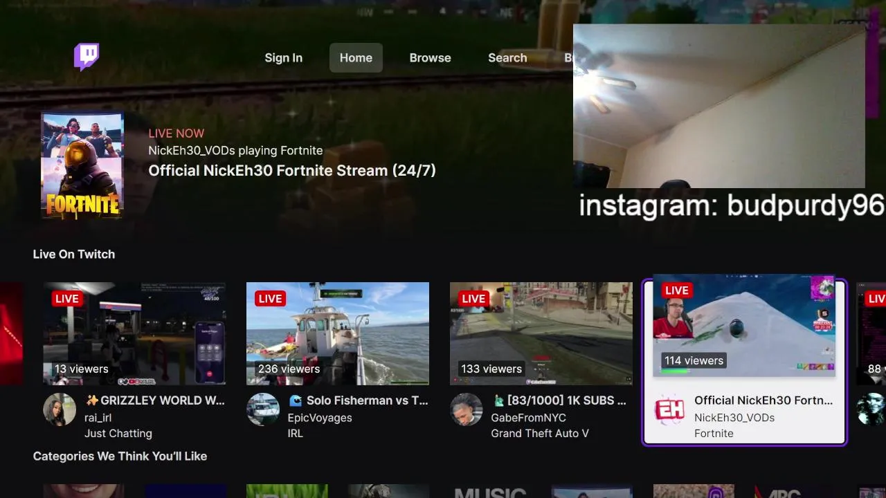This screenshot has height=498, width=886.
Task: Click EpicVoyages channel avatar
Action: (x=263, y=409)
